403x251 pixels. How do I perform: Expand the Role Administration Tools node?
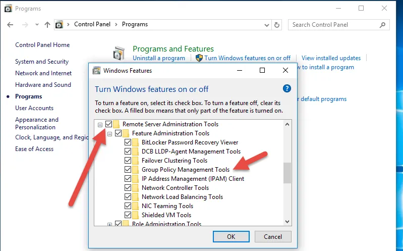109,224
